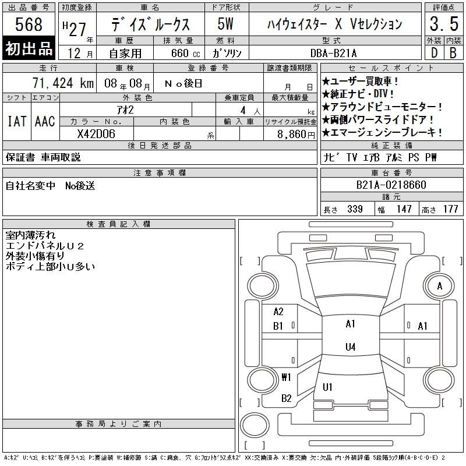
Task: Click sales point ★純正ナビ・DTV！
Action: coord(358,94)
